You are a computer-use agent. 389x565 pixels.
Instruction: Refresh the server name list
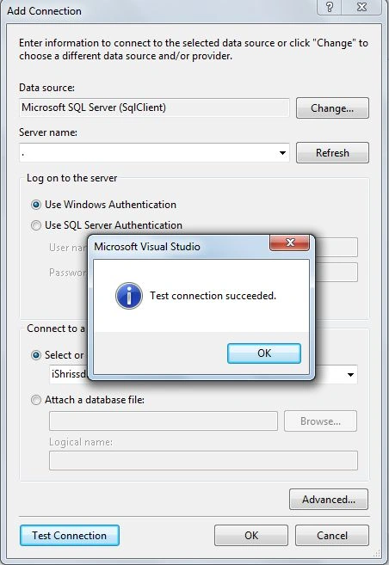pyautogui.click(x=332, y=153)
